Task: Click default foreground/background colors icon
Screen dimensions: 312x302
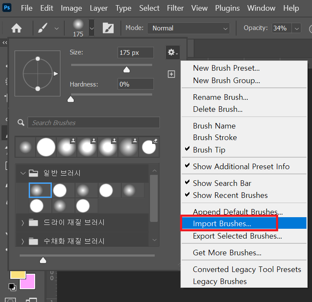Action: point(12,287)
